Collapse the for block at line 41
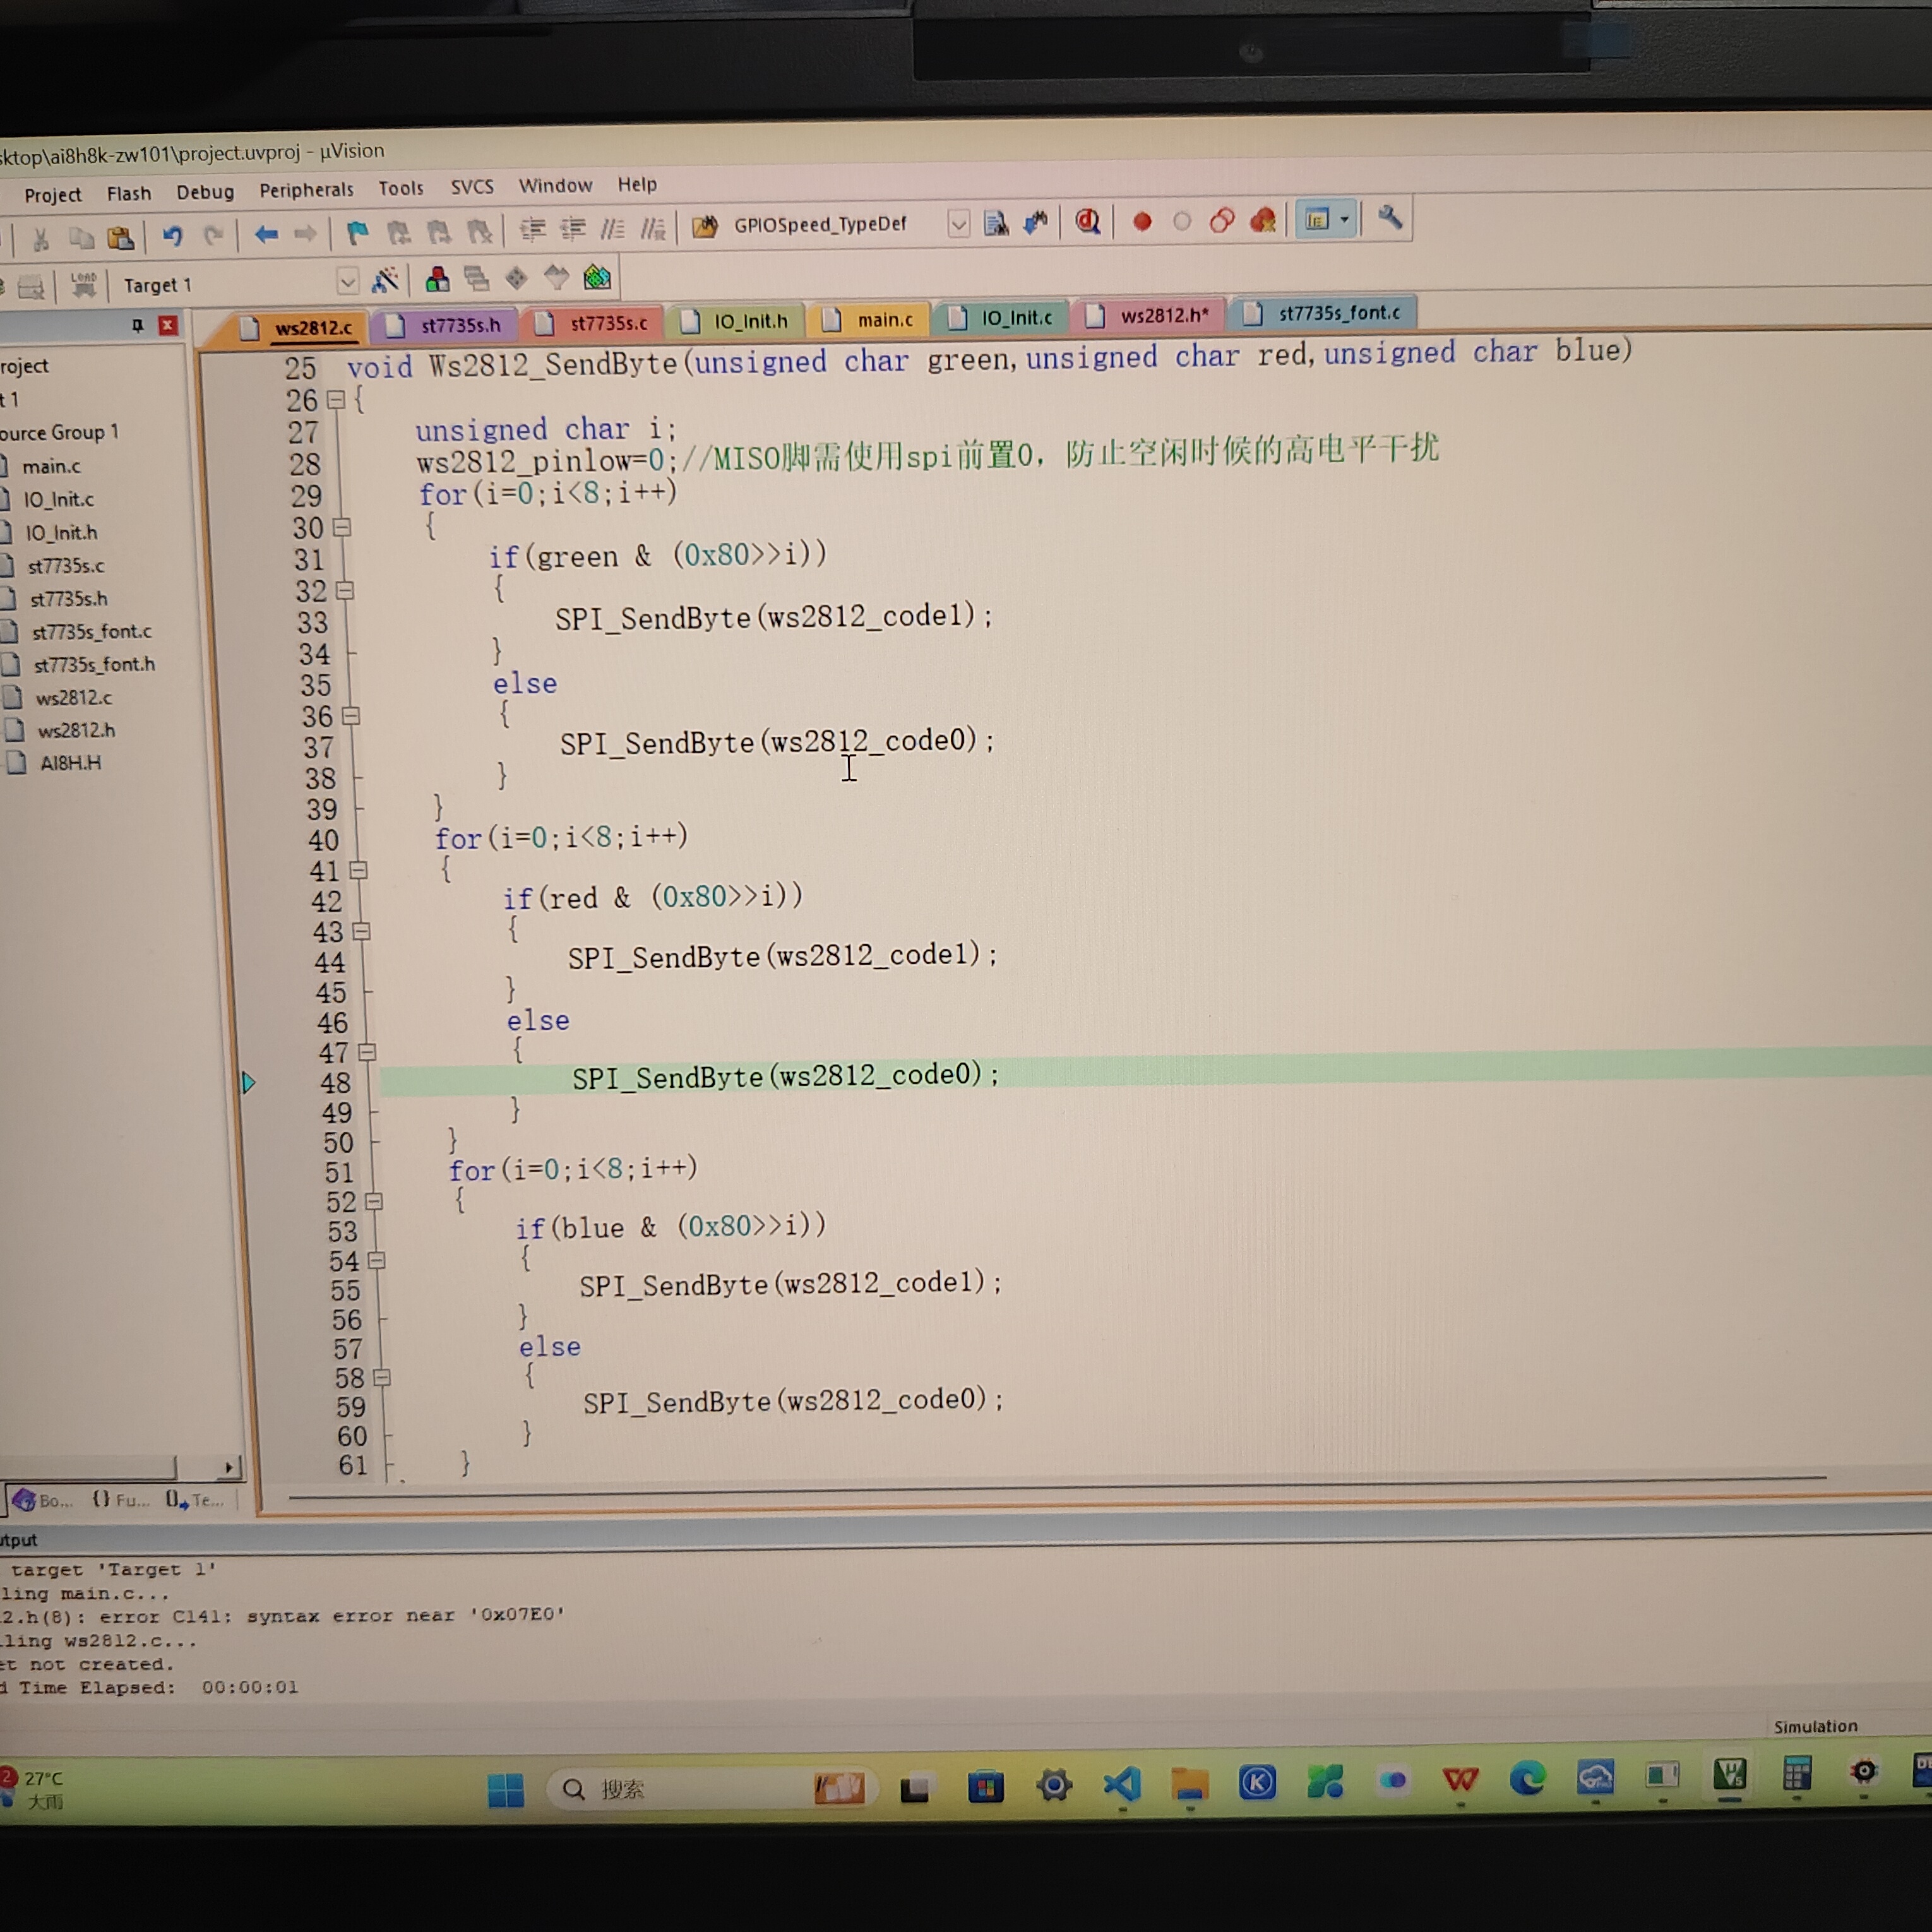 point(358,870)
